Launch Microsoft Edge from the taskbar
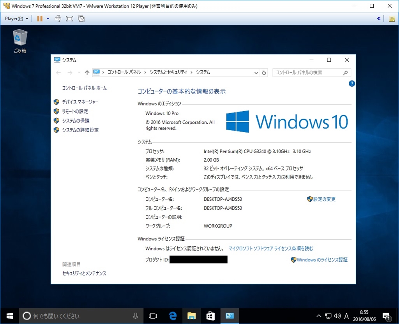The height and width of the screenshot is (324, 399). coord(173,316)
